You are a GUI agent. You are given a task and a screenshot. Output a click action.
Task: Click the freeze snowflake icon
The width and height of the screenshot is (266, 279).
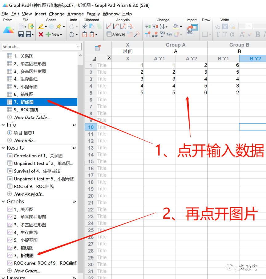click(x=51, y=27)
